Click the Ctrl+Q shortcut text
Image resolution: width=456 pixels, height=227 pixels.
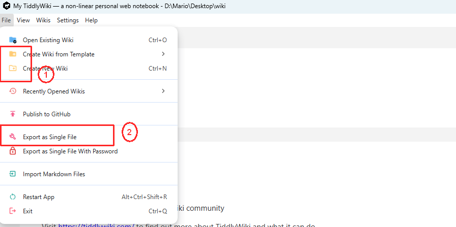coord(158,211)
